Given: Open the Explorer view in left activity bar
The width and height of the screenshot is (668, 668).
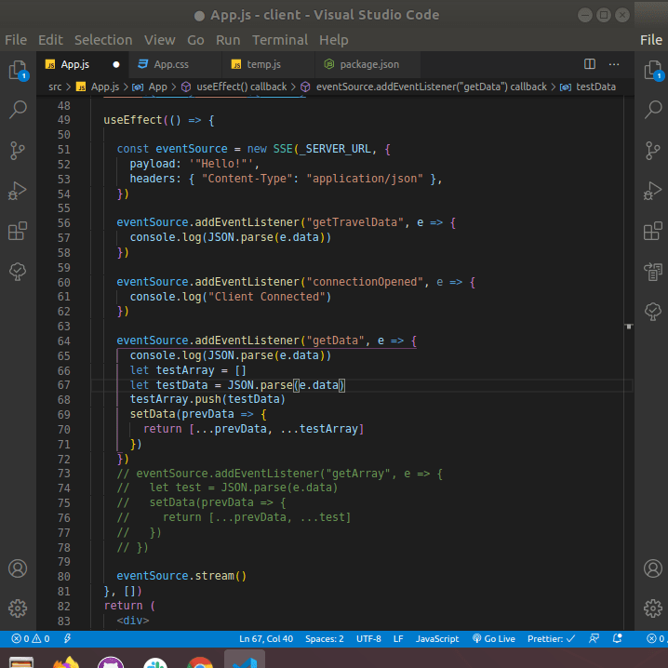Looking at the screenshot, I should pyautogui.click(x=19, y=70).
